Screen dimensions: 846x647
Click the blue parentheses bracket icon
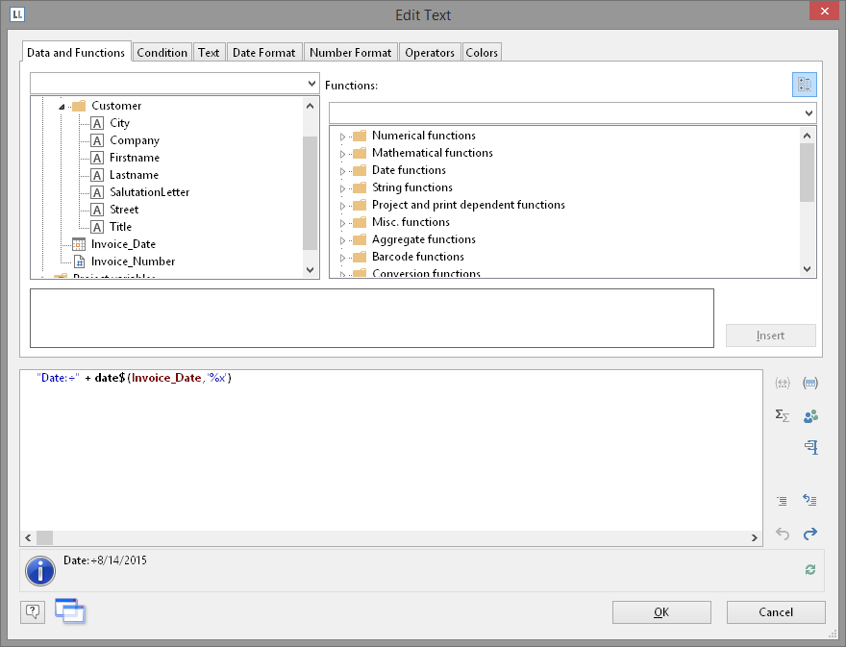[809, 384]
